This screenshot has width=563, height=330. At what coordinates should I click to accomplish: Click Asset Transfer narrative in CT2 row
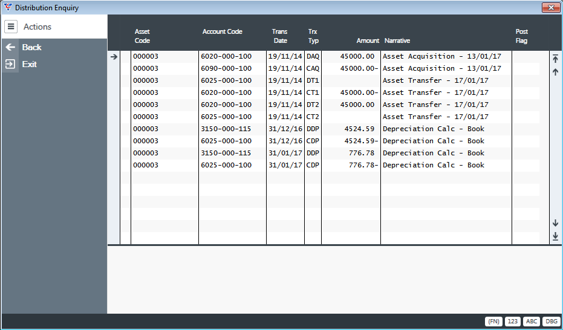(x=435, y=117)
